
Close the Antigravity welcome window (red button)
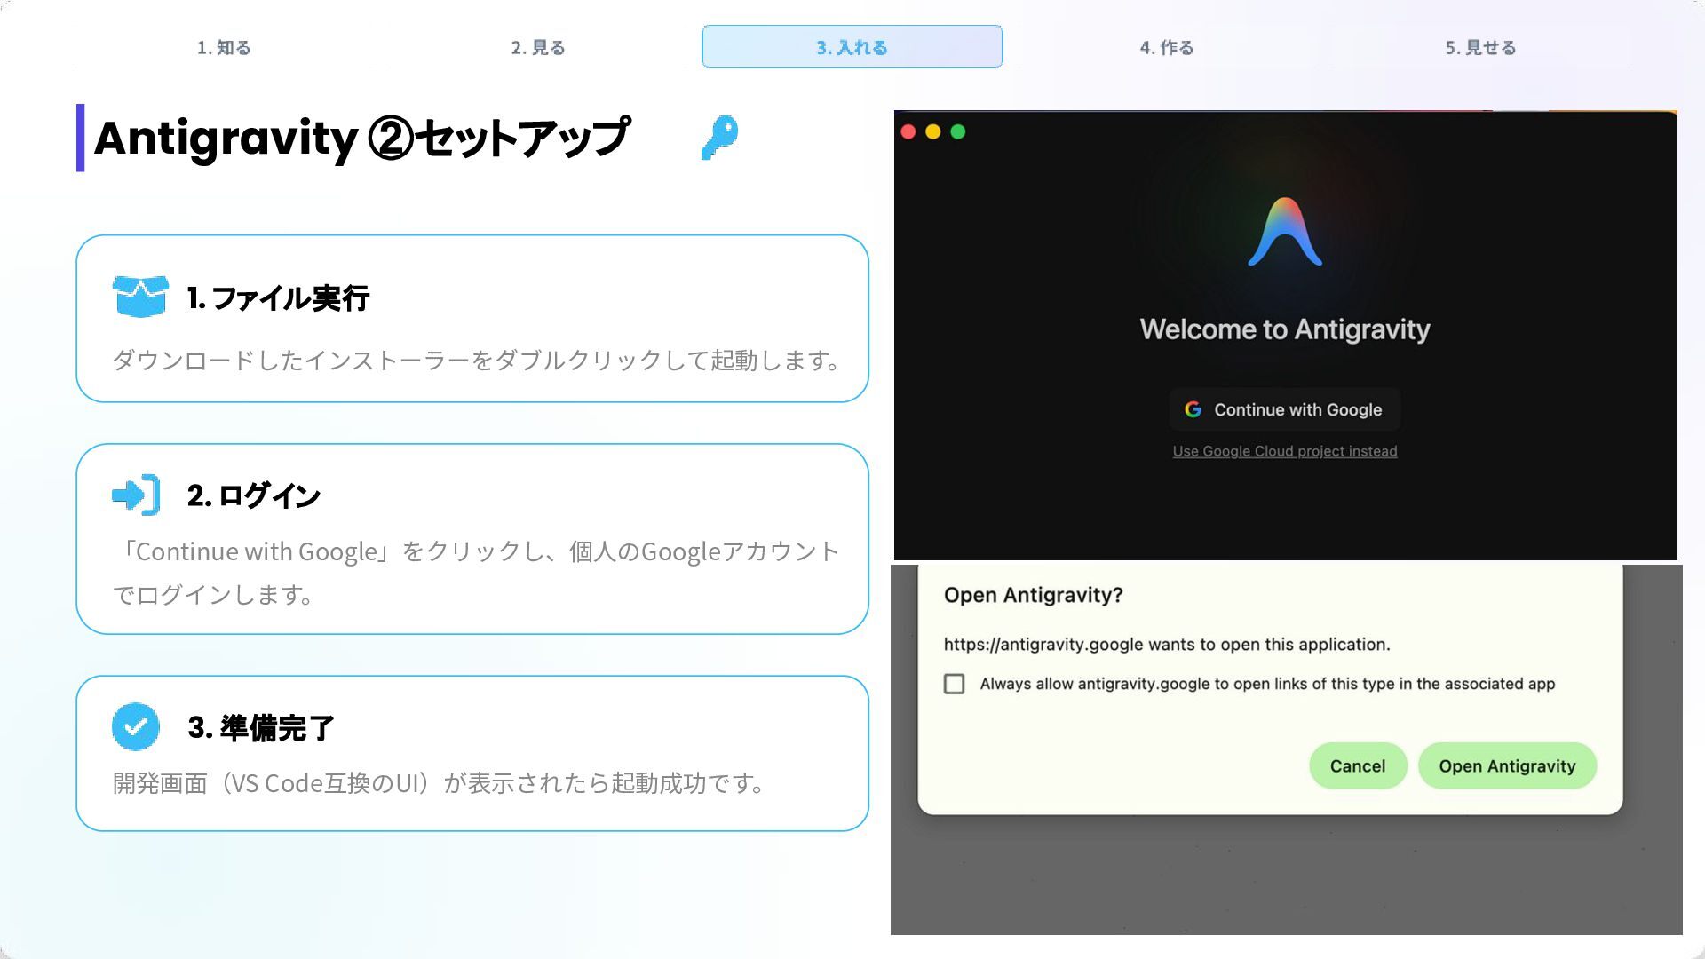pos(908,132)
